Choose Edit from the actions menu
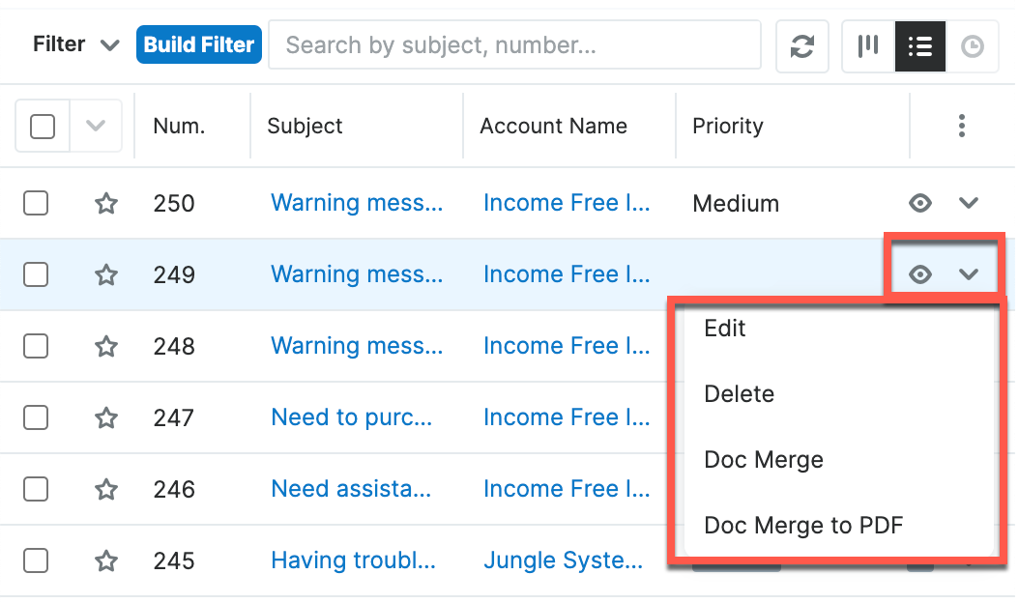 724,329
